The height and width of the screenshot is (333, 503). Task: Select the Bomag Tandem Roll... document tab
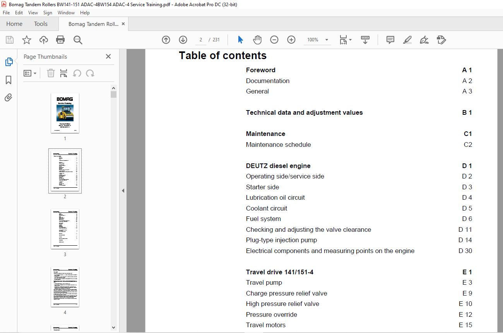(x=93, y=24)
